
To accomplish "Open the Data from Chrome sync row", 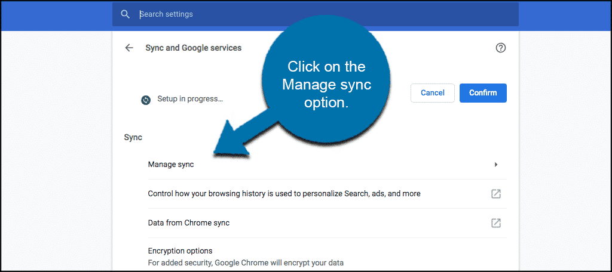I will pos(327,223).
